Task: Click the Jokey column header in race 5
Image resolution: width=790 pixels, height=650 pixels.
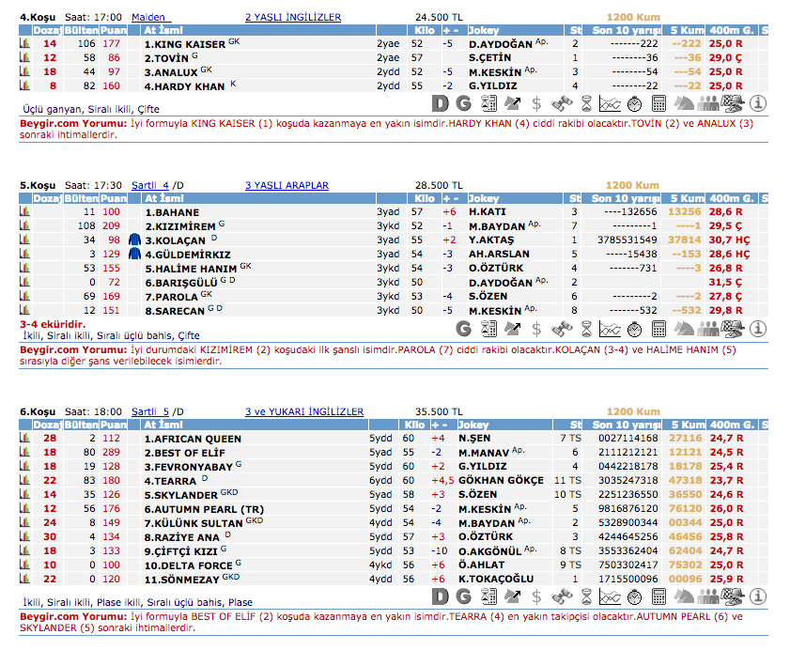Action: [484, 199]
